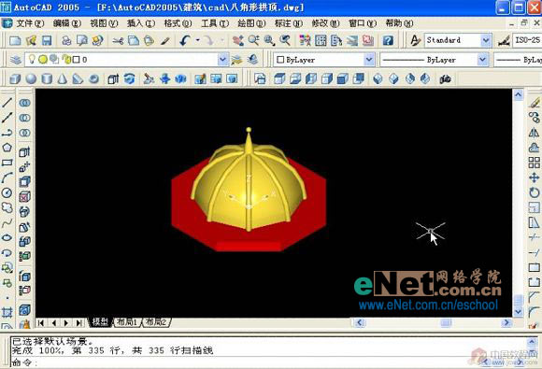
Task: Click the Undo arrow icon
Action: 185,41
